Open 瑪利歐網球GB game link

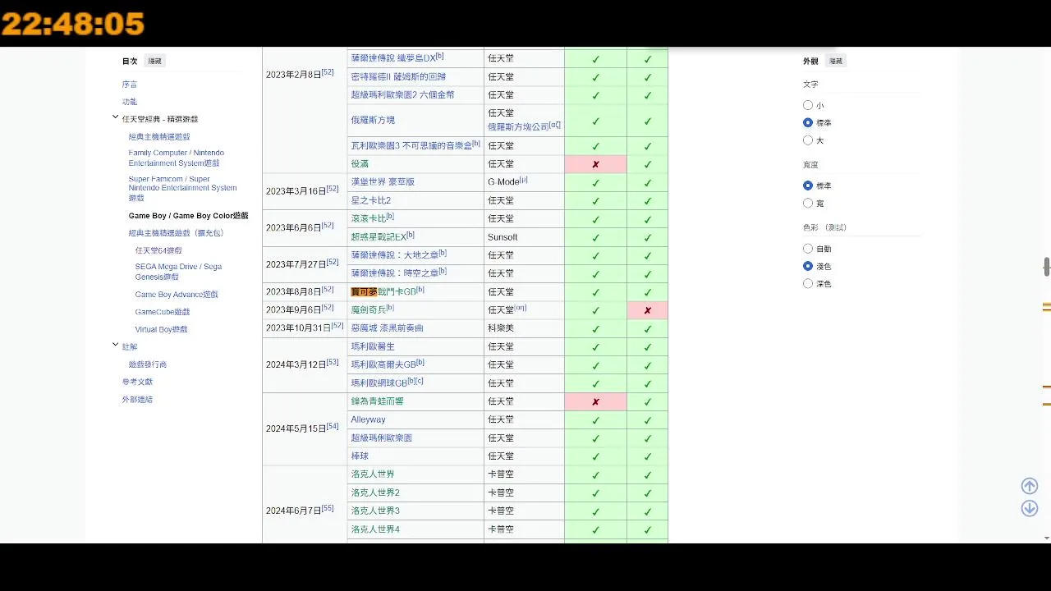point(379,383)
